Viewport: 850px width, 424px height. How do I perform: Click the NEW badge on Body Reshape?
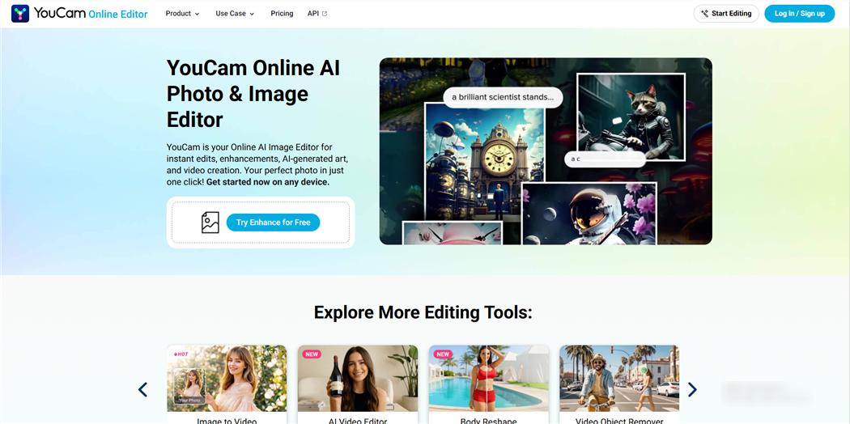click(x=443, y=354)
